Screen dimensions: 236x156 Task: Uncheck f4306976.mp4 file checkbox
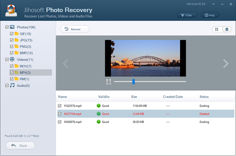(60, 122)
